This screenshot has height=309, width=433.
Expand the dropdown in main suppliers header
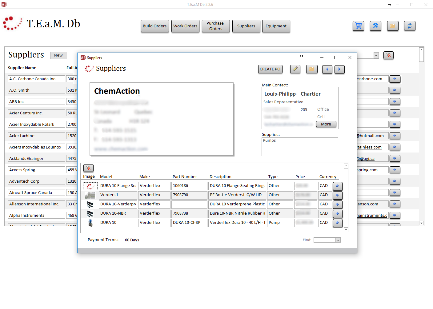[376, 55]
